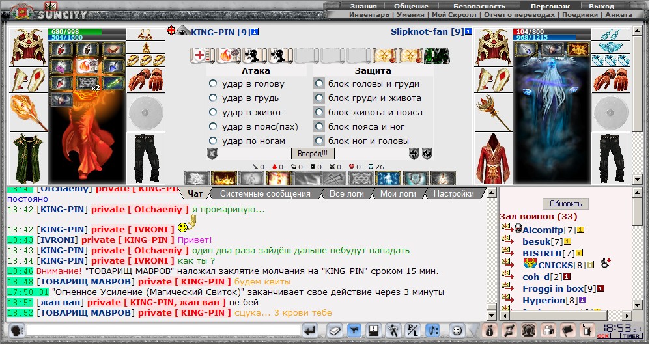Viewport: 650px width, 345px height.
Task: Click the chat message input field
Action: 163,331
